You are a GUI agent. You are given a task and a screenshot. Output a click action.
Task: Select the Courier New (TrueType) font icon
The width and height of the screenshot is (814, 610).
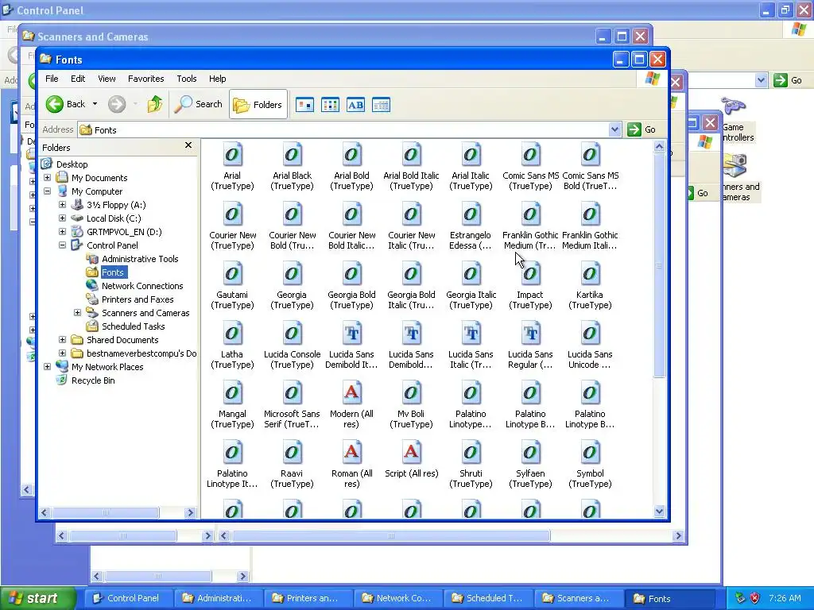(x=232, y=214)
